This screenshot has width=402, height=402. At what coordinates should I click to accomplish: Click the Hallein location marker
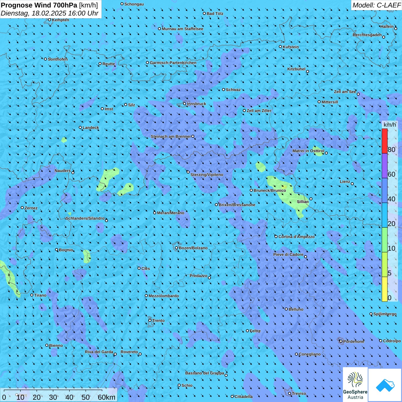(x=396, y=28)
